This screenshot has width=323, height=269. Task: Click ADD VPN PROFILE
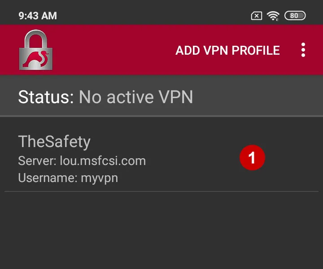pos(227,50)
